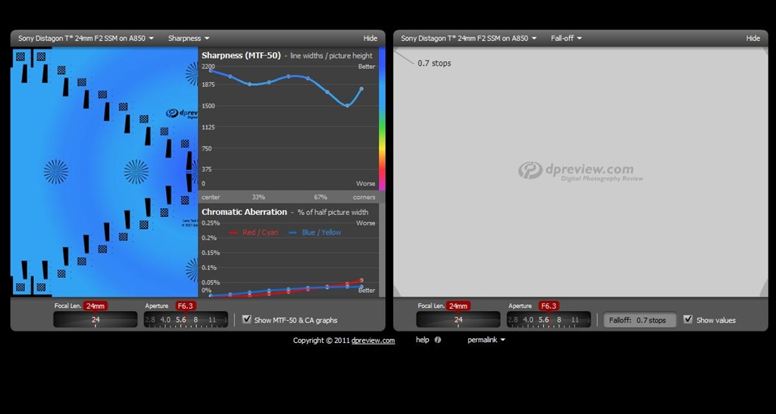Image resolution: width=776 pixels, height=414 pixels.
Task: Open the Sharpness mode dropdown
Action: coord(189,38)
